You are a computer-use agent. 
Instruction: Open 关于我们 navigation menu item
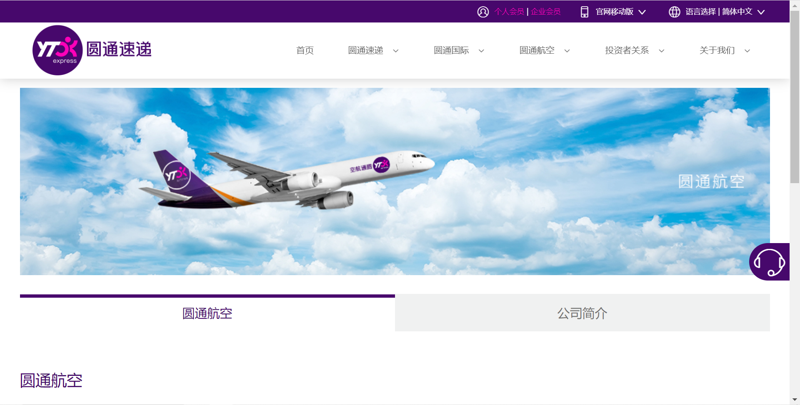717,50
